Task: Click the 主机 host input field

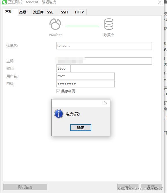Action: [104, 61]
